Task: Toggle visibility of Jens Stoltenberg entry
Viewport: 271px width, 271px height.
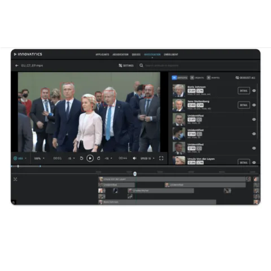Action: click(x=254, y=105)
